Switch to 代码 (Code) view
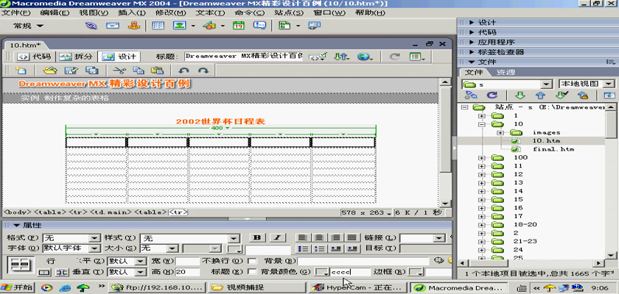The width and height of the screenshot is (619, 294). [x=35, y=57]
